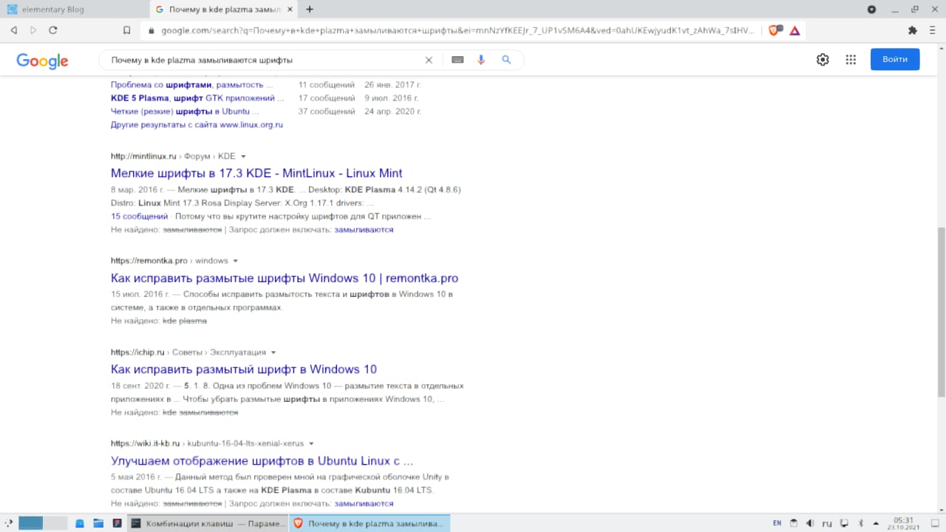
Task: Open remontka.pro размытые шрифты Windows 10 result
Action: pos(285,279)
